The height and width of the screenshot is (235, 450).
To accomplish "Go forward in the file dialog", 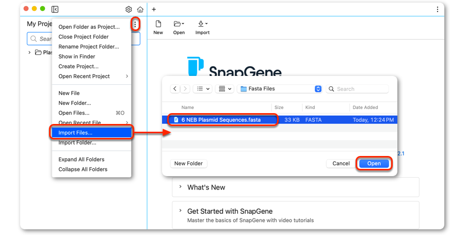I will click(x=185, y=89).
